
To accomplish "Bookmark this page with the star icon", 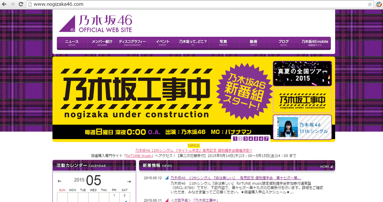I will [370, 4].
